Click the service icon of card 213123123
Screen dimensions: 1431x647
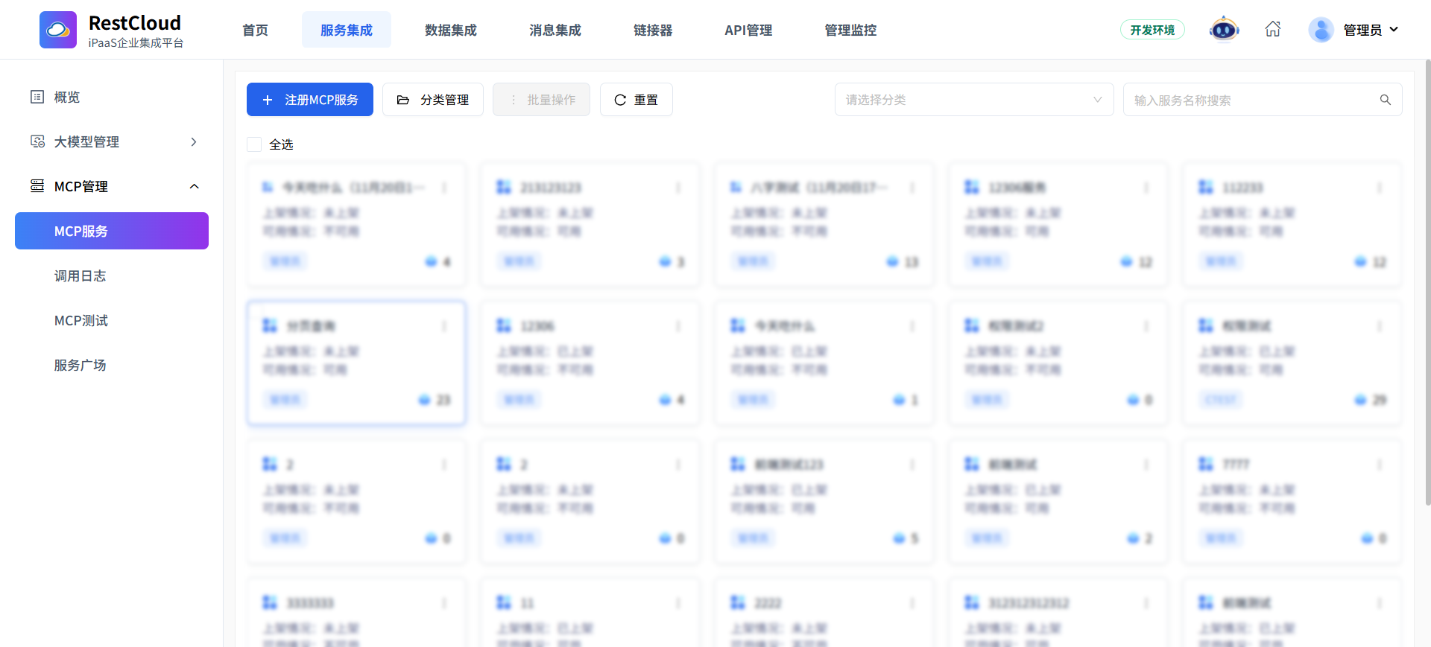[504, 187]
